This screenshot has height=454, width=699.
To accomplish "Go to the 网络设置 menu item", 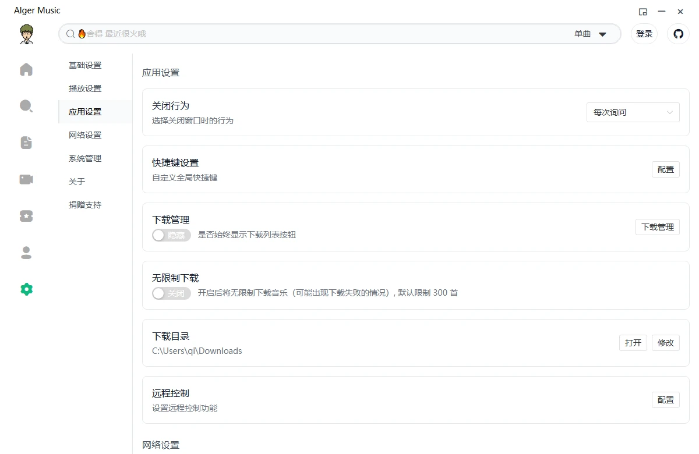I will pos(85,135).
